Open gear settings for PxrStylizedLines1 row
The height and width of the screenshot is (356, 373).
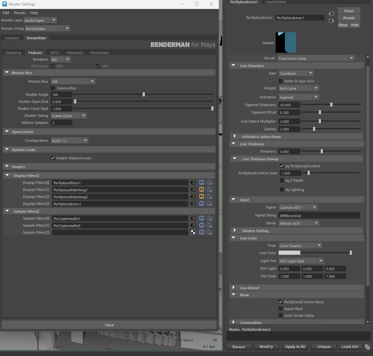209,204
